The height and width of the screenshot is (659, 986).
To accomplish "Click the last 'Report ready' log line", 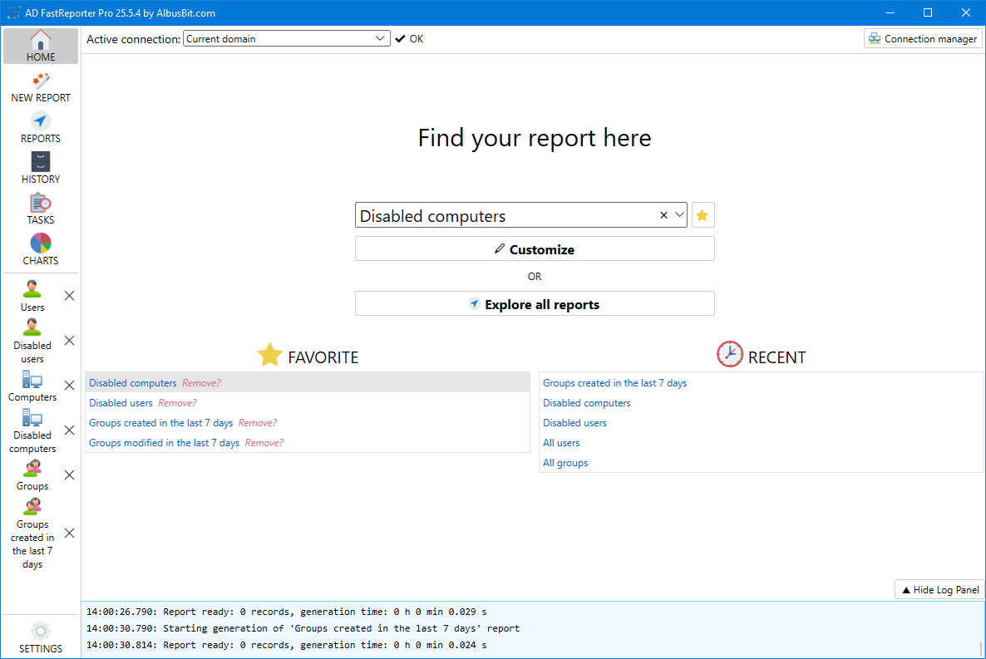I will coord(286,645).
